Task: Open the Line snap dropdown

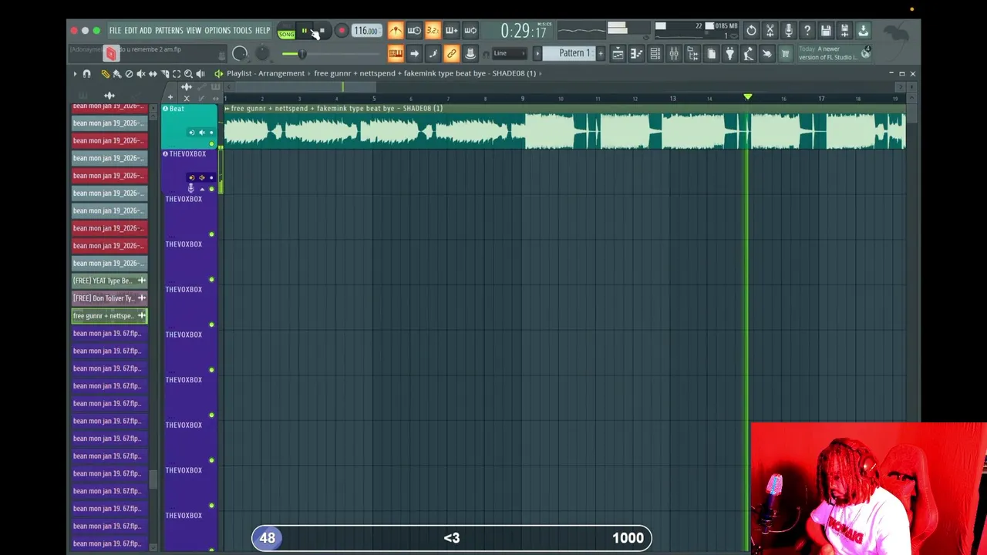Action: pyautogui.click(x=510, y=53)
